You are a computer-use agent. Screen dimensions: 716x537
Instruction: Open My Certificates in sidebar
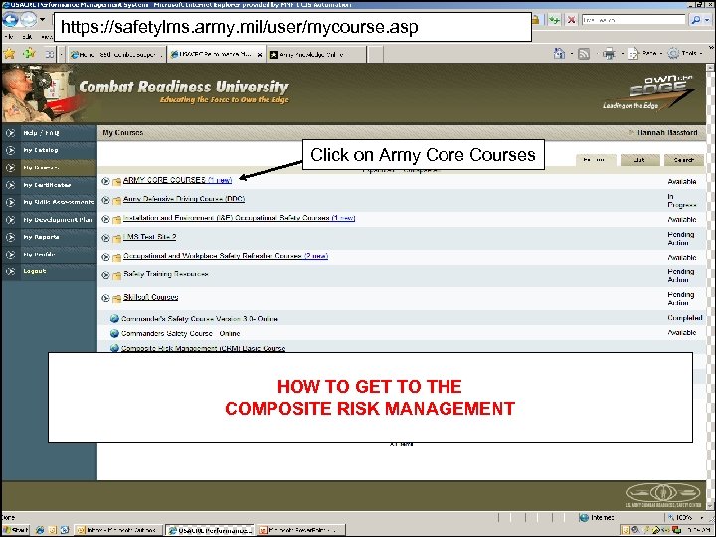coord(47,185)
